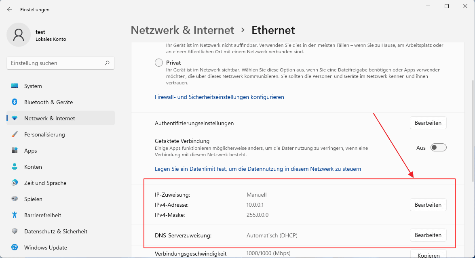Open Firewall- und Sicherheitseinstellungen konfigurieren link
Viewport: 475px width, 258px height.
tap(220, 97)
